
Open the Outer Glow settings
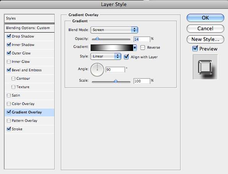coord(21,53)
